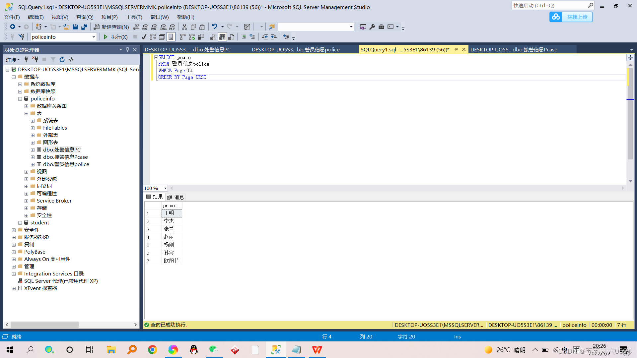637x358 pixels.
Task: Open Object Explorer filter settings
Action: pyautogui.click(x=53, y=60)
